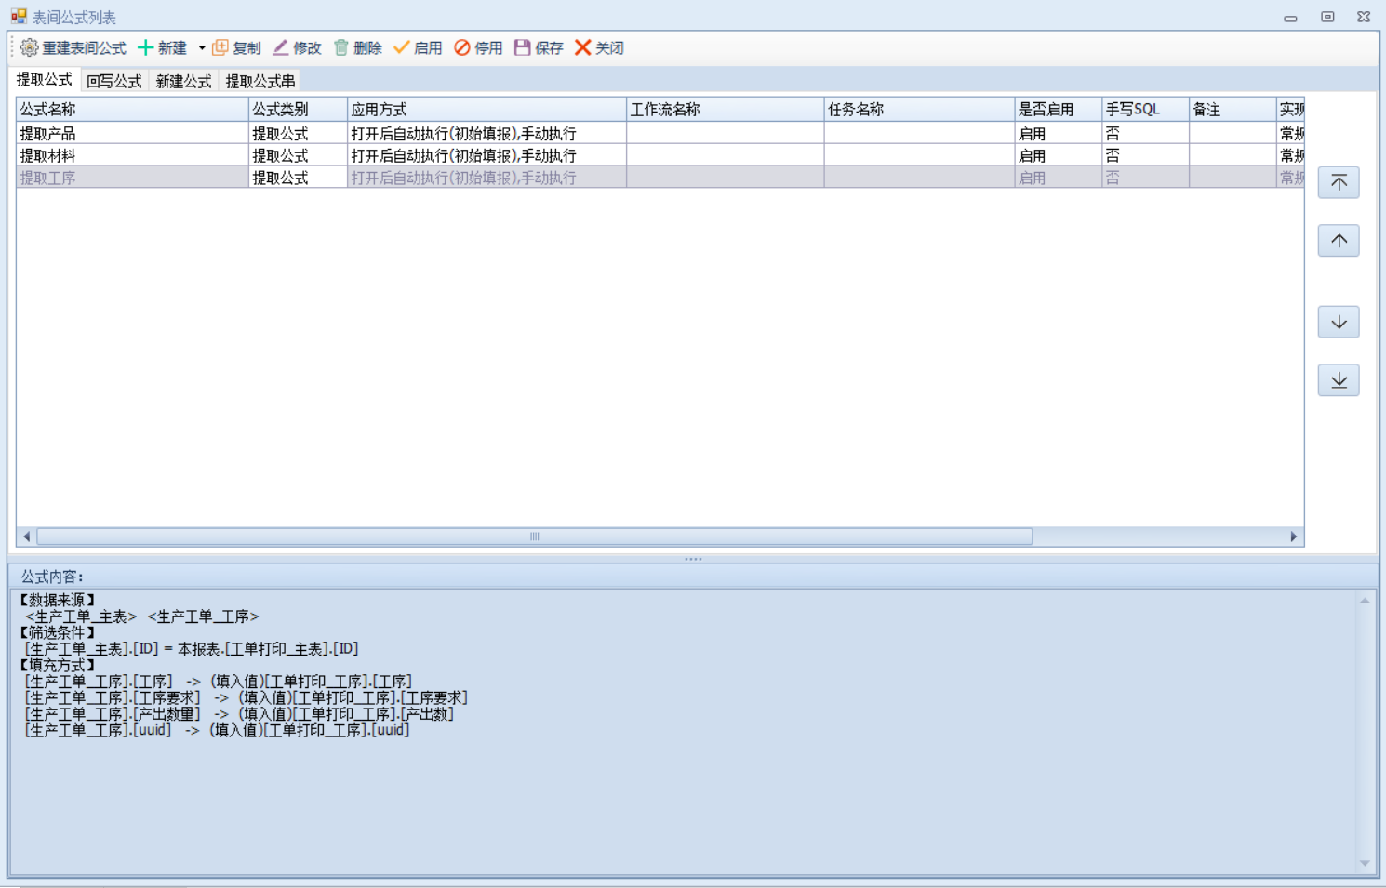Viewport: 1386px width, 888px height.
Task: Click the 新建 green plus icon
Action: coord(146,47)
